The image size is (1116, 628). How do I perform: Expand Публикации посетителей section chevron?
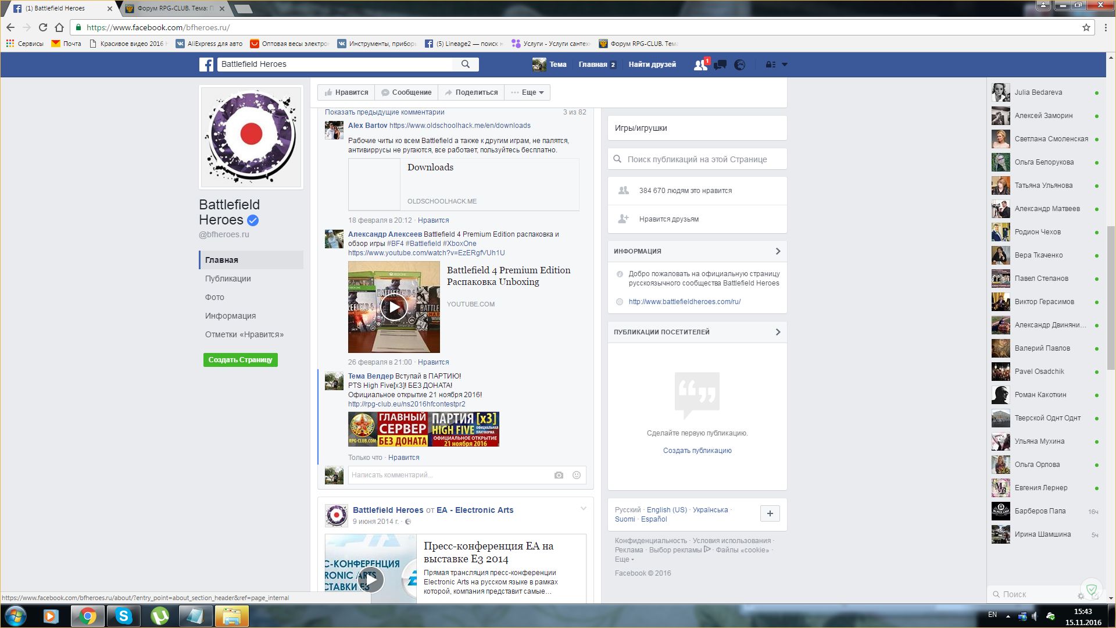[x=778, y=332]
